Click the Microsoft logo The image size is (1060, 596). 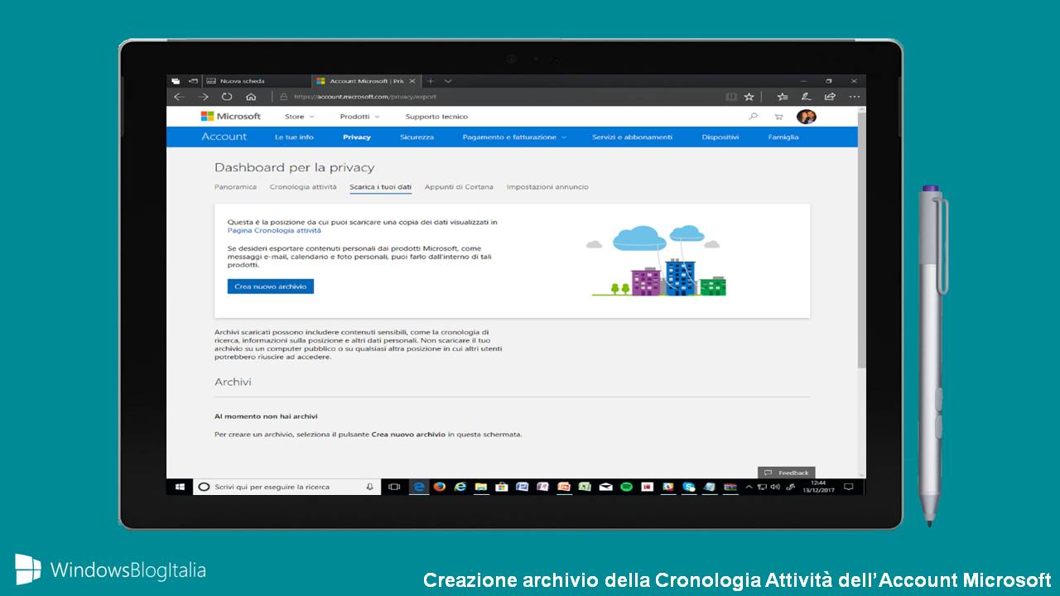[231, 117]
